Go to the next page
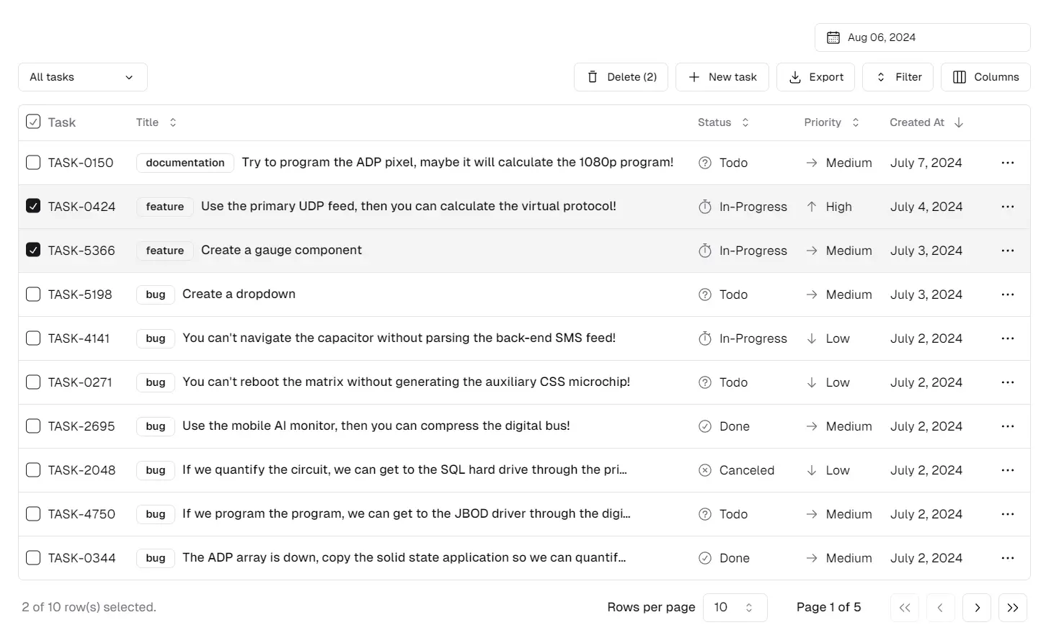The image size is (1041, 643). coord(977,608)
